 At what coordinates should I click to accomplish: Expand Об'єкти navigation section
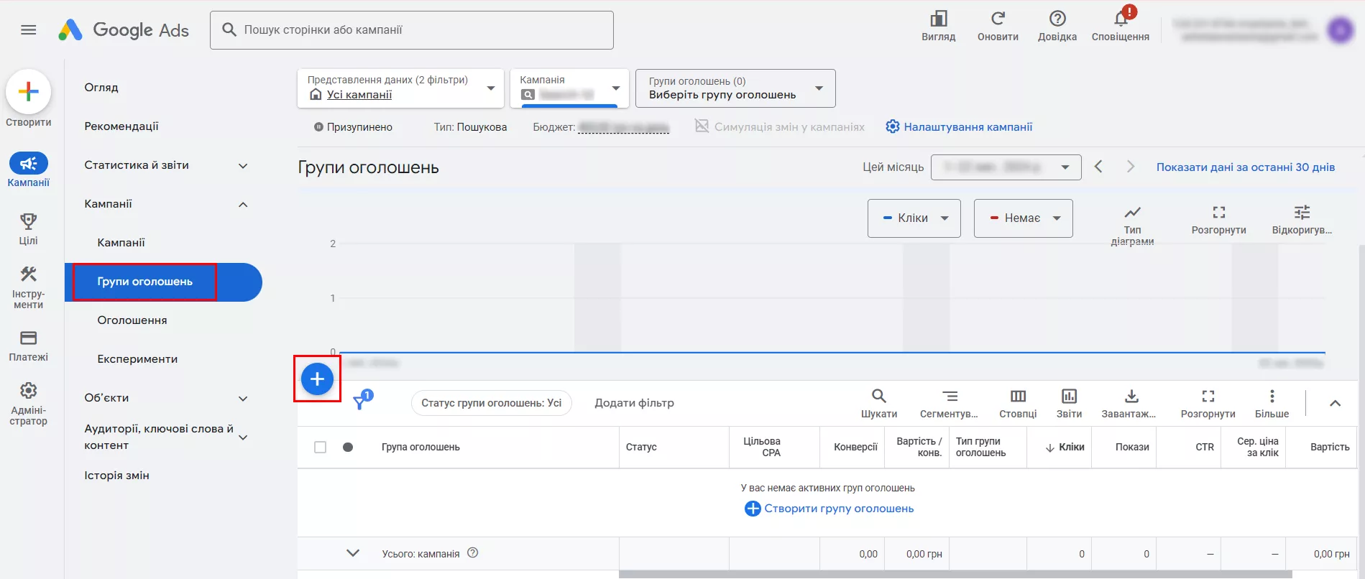(x=243, y=399)
